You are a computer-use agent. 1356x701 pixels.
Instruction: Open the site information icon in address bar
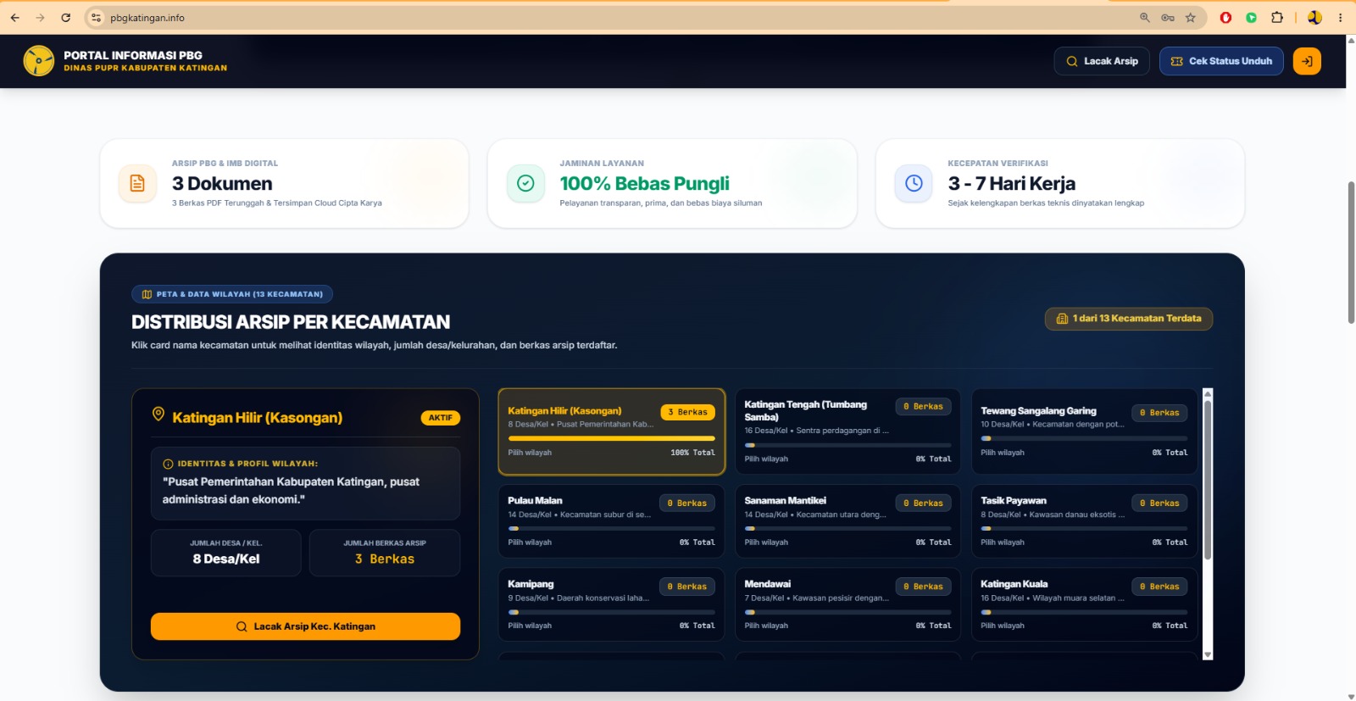click(x=96, y=17)
